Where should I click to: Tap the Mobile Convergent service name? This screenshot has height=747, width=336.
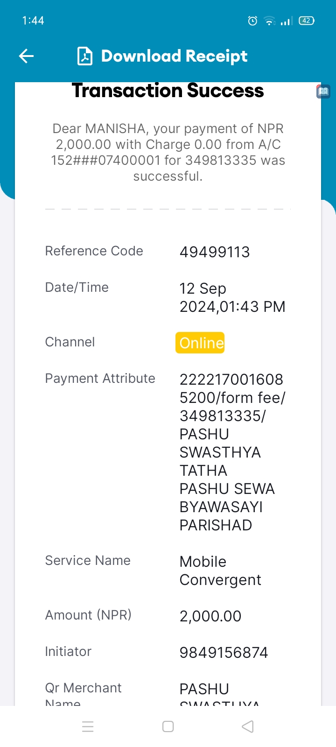click(220, 571)
